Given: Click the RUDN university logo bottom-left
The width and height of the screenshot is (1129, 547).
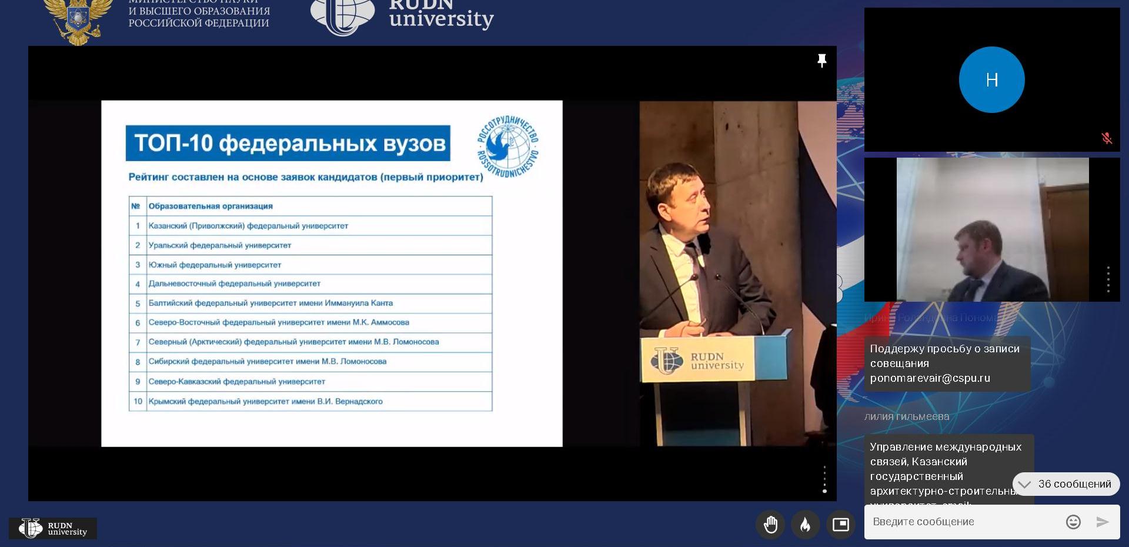Looking at the screenshot, I should point(53,528).
